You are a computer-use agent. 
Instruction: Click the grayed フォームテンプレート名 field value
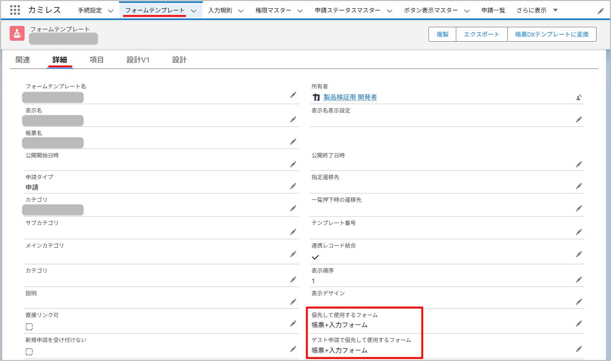coord(52,97)
